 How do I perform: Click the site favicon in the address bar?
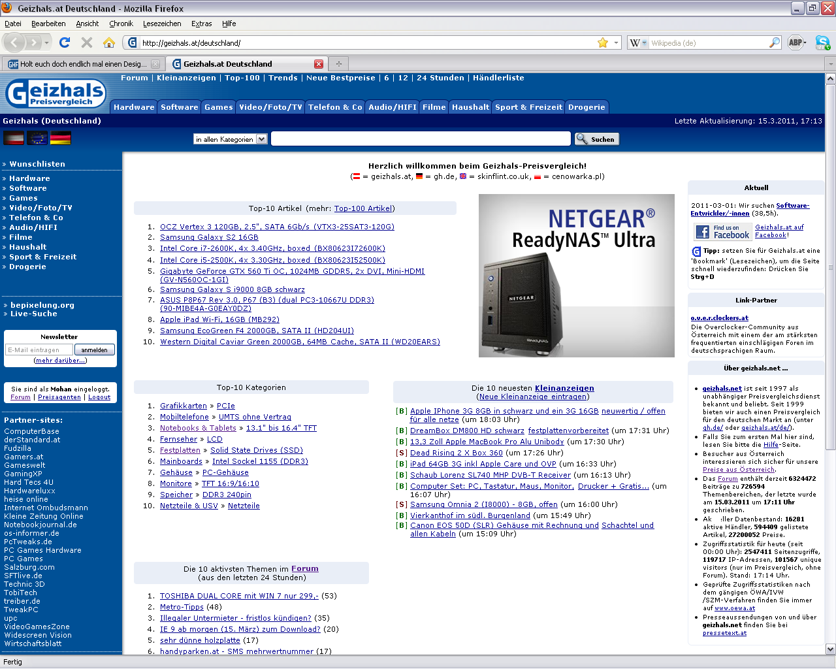click(133, 42)
